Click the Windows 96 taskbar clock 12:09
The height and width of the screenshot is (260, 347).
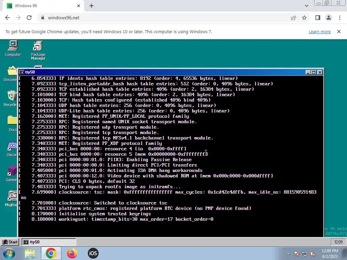coord(338,242)
